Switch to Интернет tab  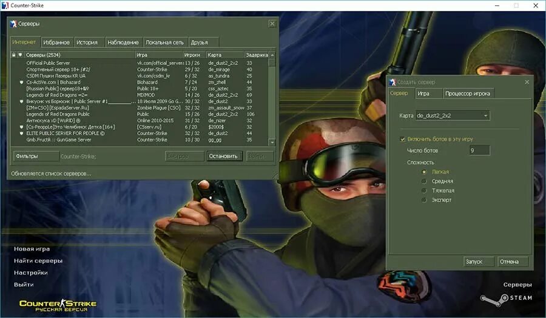[24, 42]
